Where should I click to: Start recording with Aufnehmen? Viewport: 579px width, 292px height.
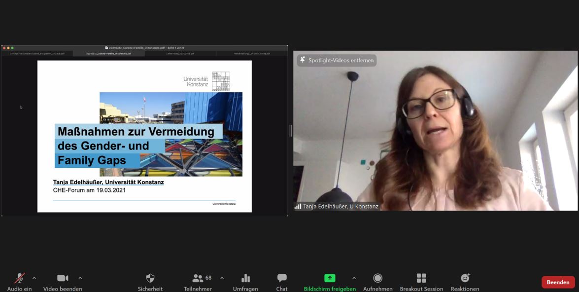(x=377, y=278)
